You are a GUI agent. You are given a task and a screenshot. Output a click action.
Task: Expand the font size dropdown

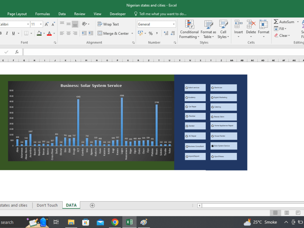41,24
